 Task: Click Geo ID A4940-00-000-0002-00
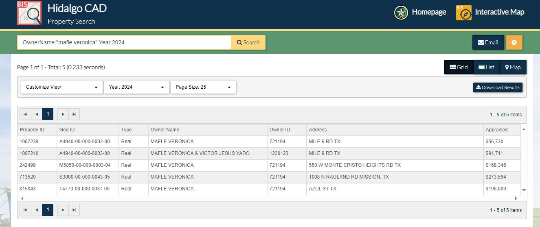[x=85, y=142]
